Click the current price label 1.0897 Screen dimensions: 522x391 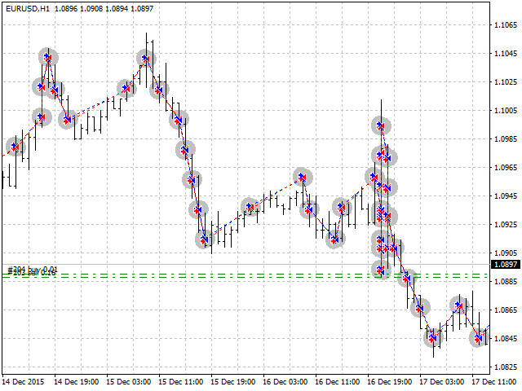506,264
